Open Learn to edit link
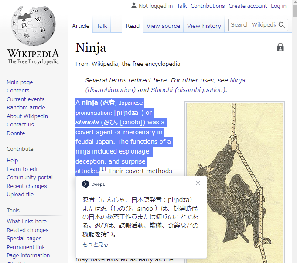 (x=23, y=169)
